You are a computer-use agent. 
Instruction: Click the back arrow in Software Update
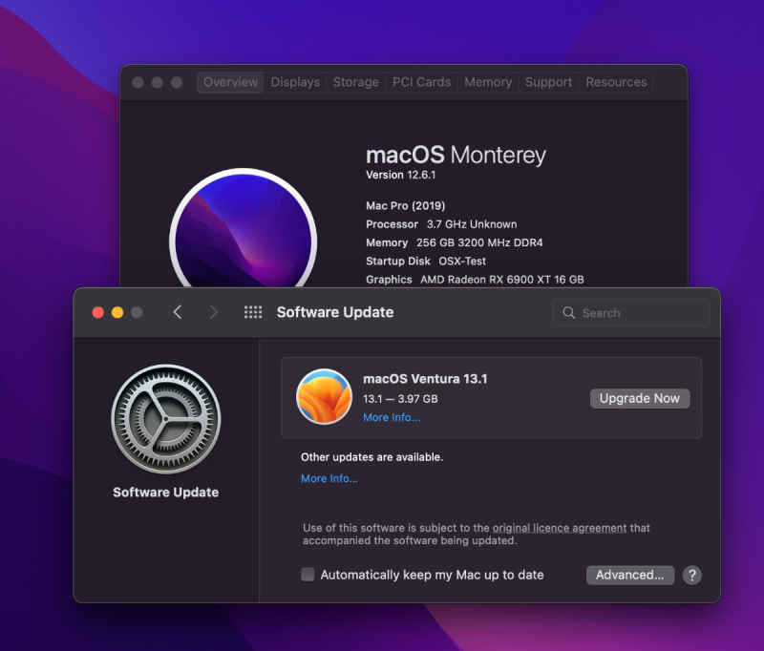pos(178,312)
